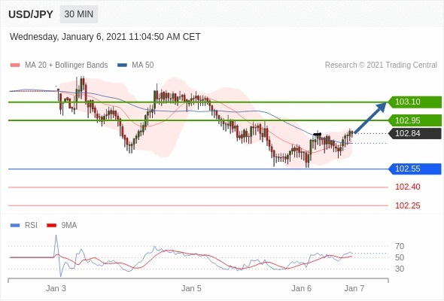Click the 102.55 blue pivot tag
444x301 pixels.
pyautogui.click(x=414, y=169)
